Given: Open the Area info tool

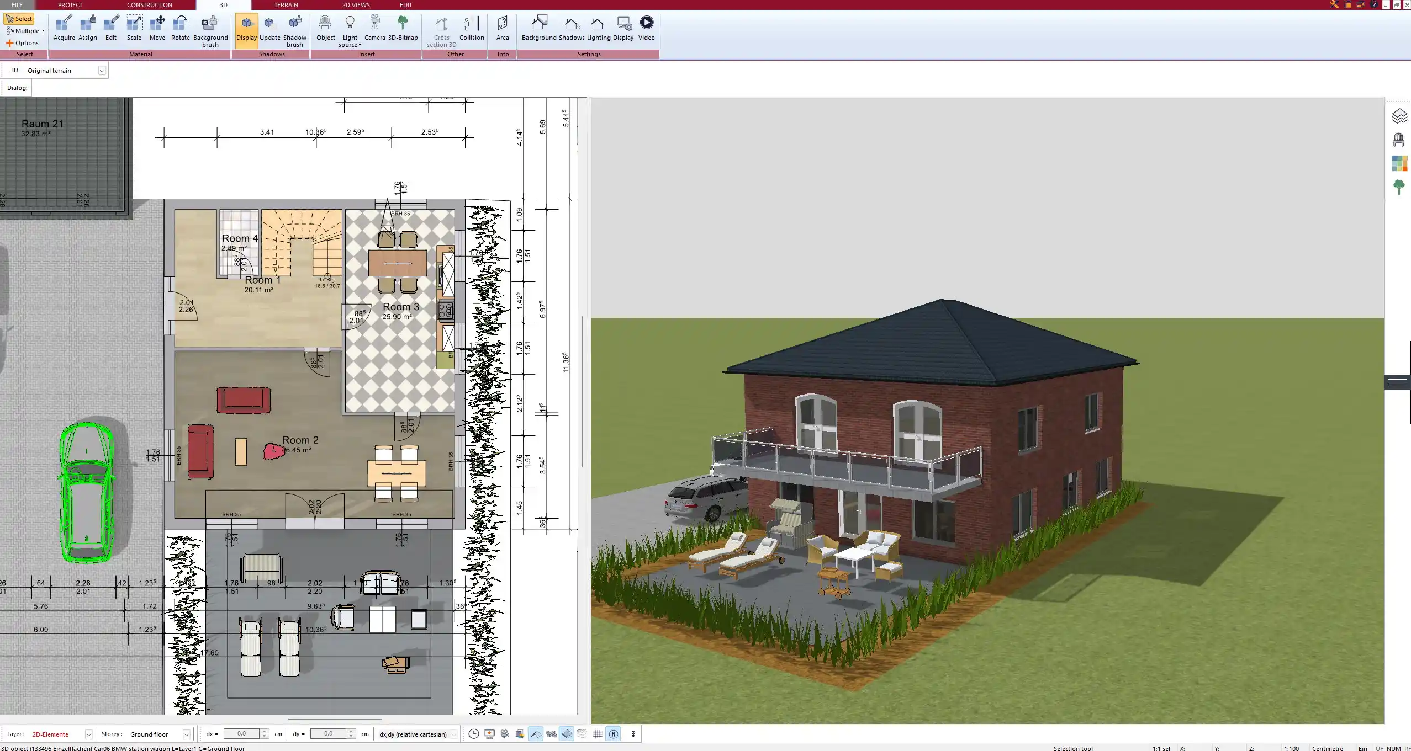Looking at the screenshot, I should point(503,29).
